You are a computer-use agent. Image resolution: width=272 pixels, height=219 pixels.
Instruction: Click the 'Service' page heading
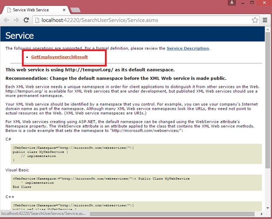(20, 36)
